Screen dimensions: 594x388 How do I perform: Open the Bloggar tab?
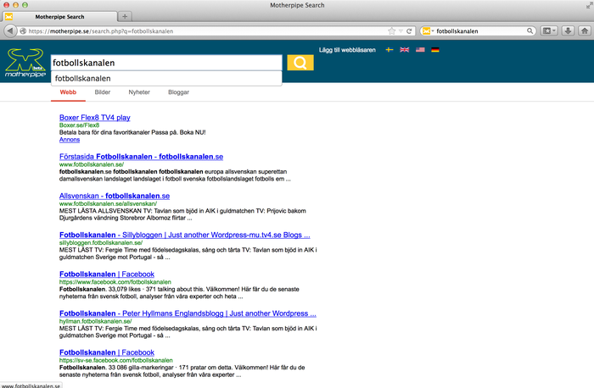pos(178,92)
